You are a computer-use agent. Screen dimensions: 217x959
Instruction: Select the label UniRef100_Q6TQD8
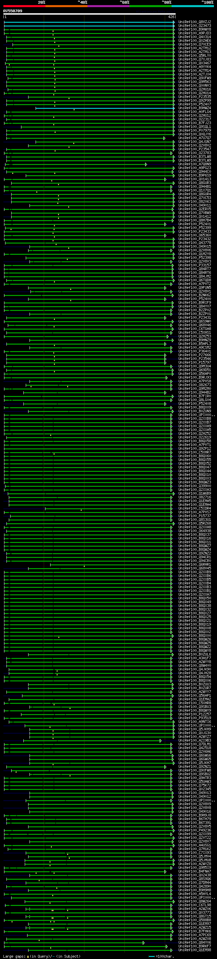point(195,280)
